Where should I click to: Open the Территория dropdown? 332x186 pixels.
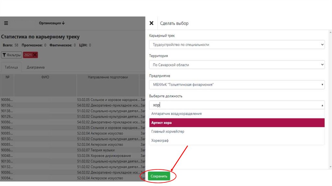237,65
